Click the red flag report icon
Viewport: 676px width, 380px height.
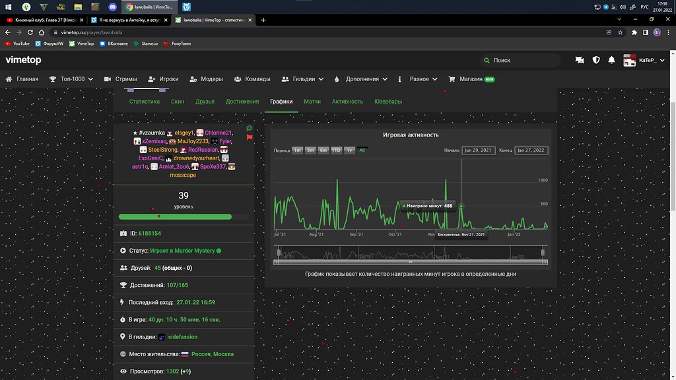point(250,137)
